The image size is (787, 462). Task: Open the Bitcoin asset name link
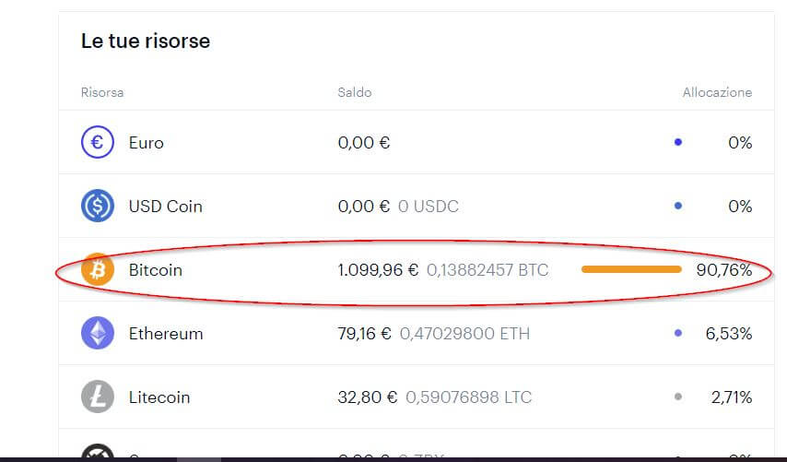[156, 270]
